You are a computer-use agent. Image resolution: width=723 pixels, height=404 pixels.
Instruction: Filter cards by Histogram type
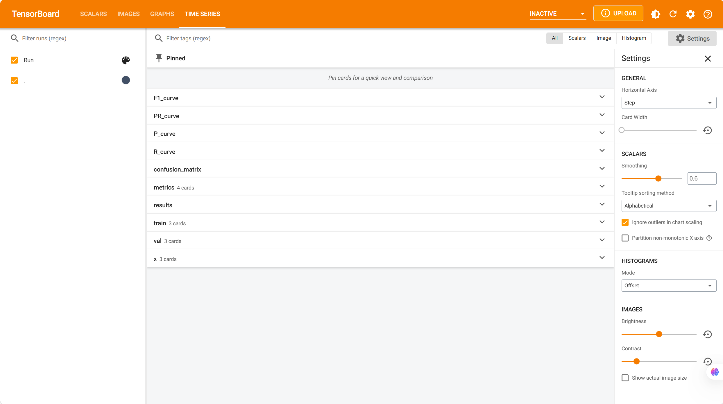point(634,38)
